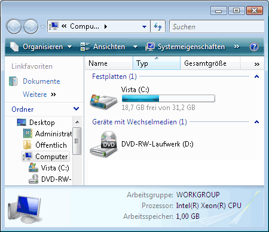Show more columns via header double chevron
The width and height of the screenshot is (269, 232).
pyautogui.click(x=257, y=64)
